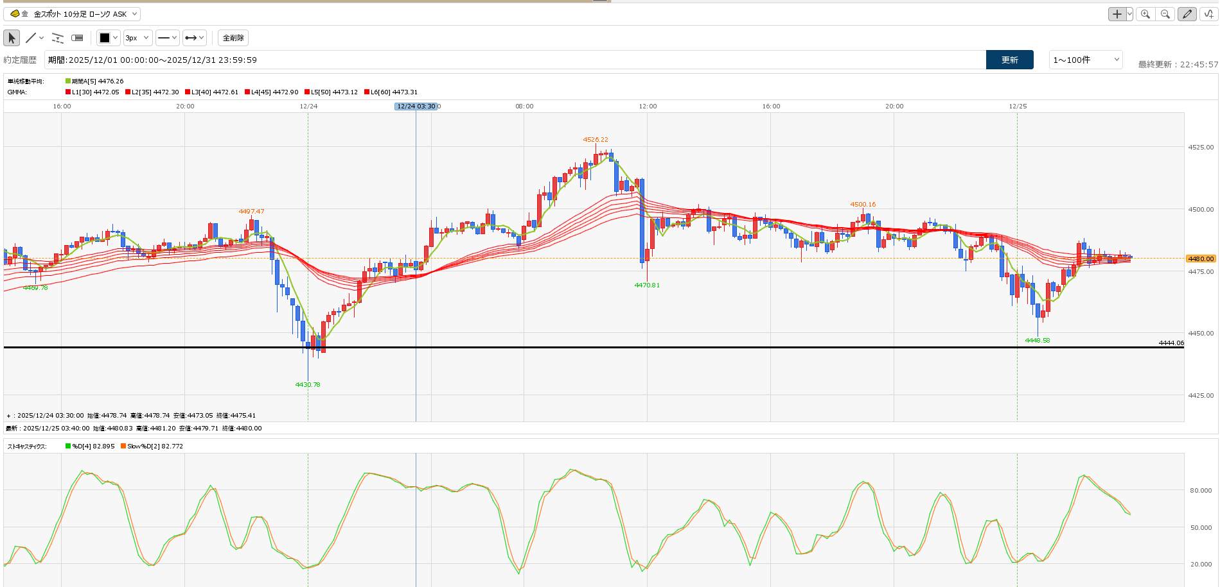Choose the trend line drawing tool
This screenshot has width=1220, height=587.
[x=31, y=38]
